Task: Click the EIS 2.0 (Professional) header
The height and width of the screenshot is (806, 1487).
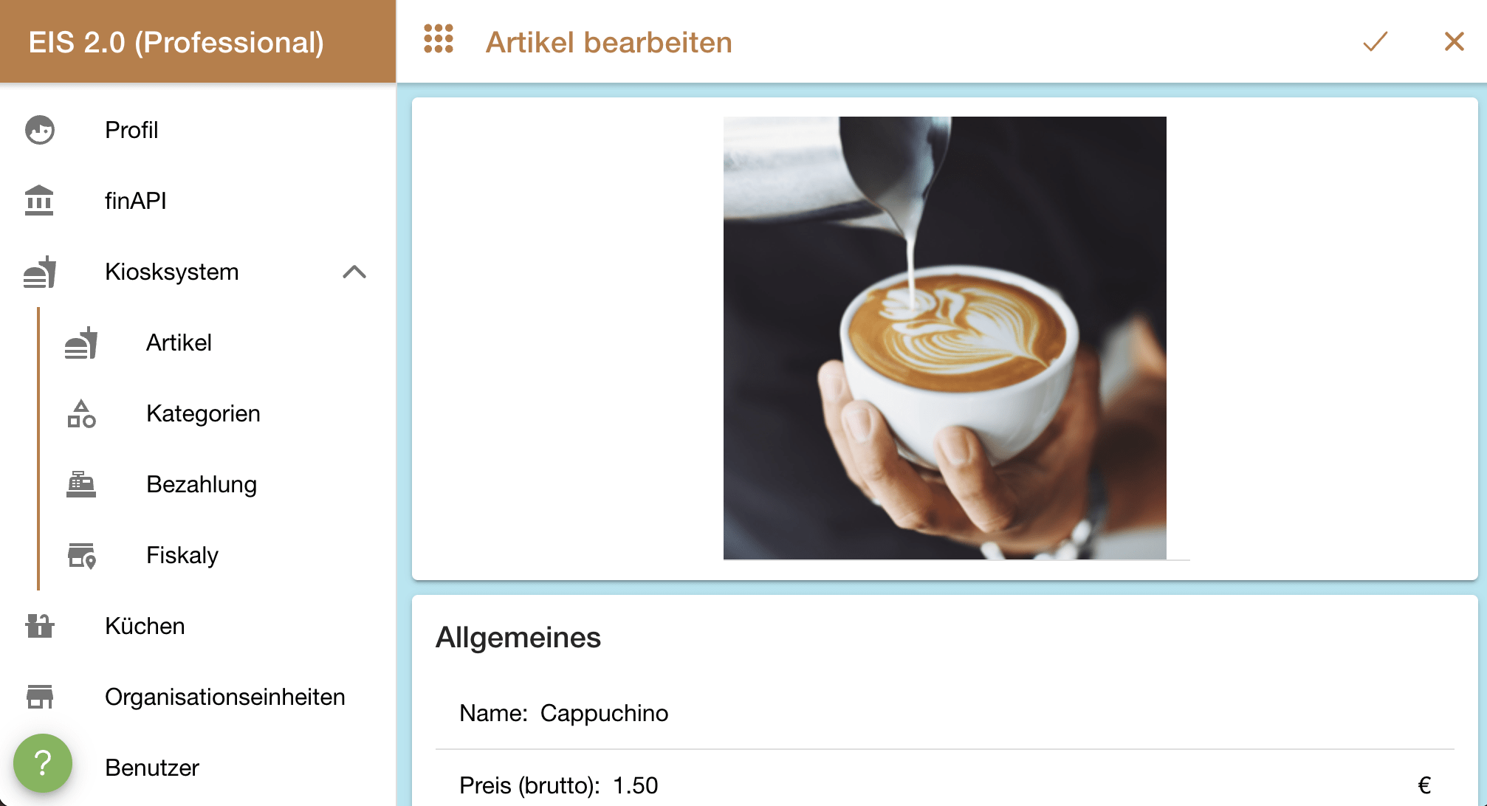Action: tap(176, 42)
